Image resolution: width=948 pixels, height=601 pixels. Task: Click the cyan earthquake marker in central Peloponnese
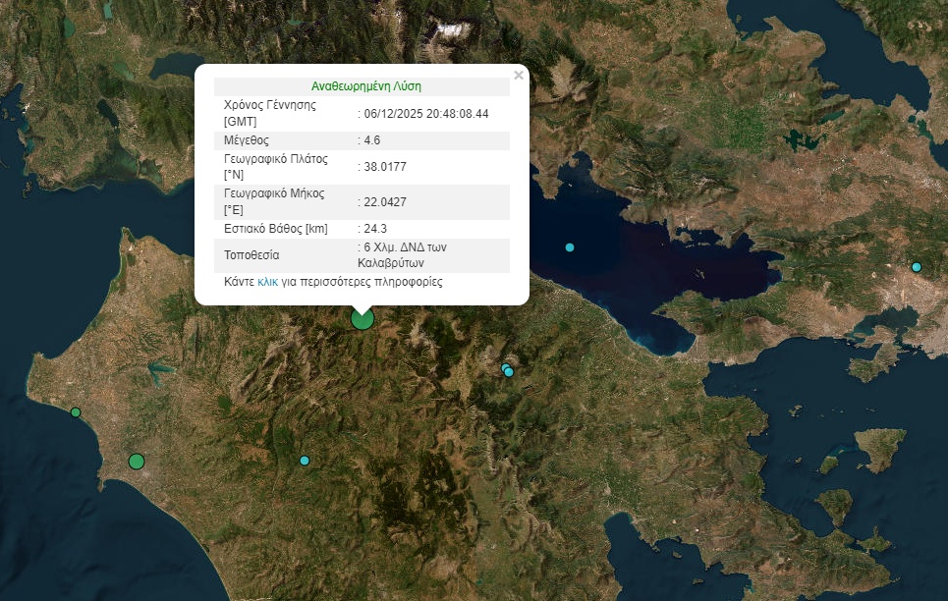click(x=305, y=459)
